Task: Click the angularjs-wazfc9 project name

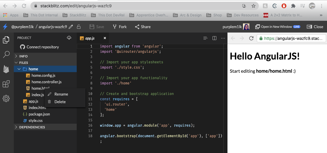Action: tap(53, 27)
